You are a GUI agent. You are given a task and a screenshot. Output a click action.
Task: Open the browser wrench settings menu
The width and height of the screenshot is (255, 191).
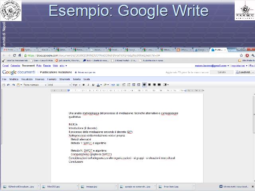pos(253,55)
